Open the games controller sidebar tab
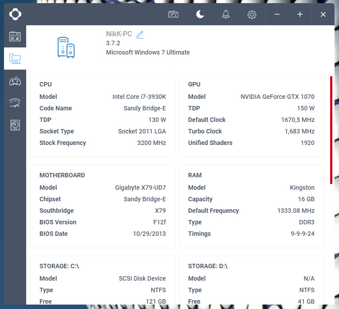The image size is (339, 309). pos(15,81)
